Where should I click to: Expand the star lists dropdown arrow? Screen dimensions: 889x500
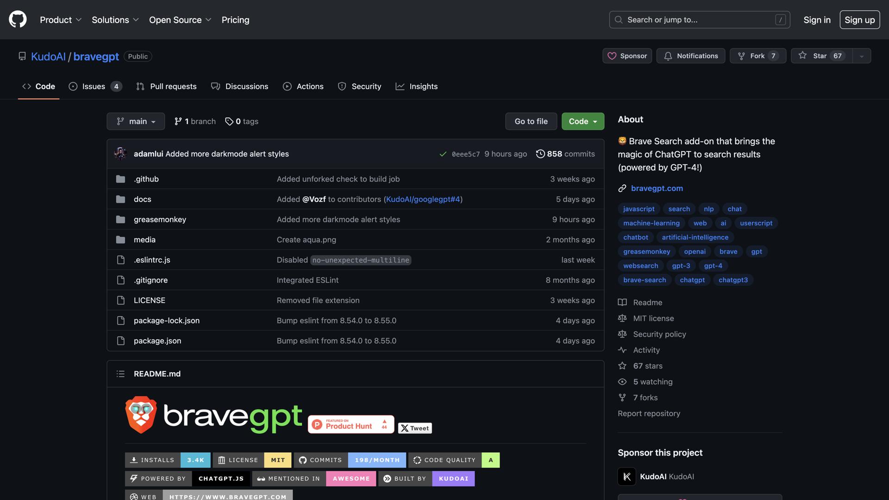(861, 56)
